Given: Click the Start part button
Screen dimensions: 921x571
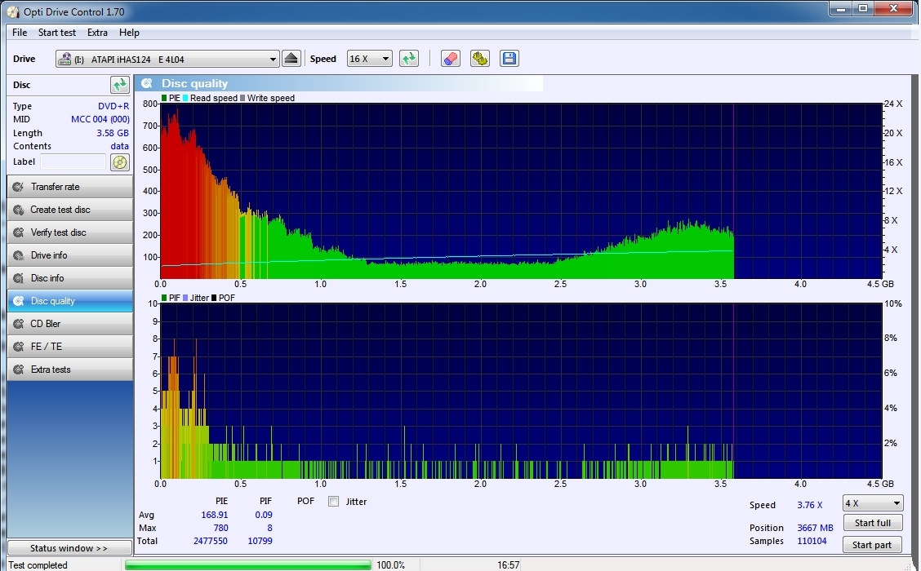Looking at the screenshot, I should click(x=872, y=545).
